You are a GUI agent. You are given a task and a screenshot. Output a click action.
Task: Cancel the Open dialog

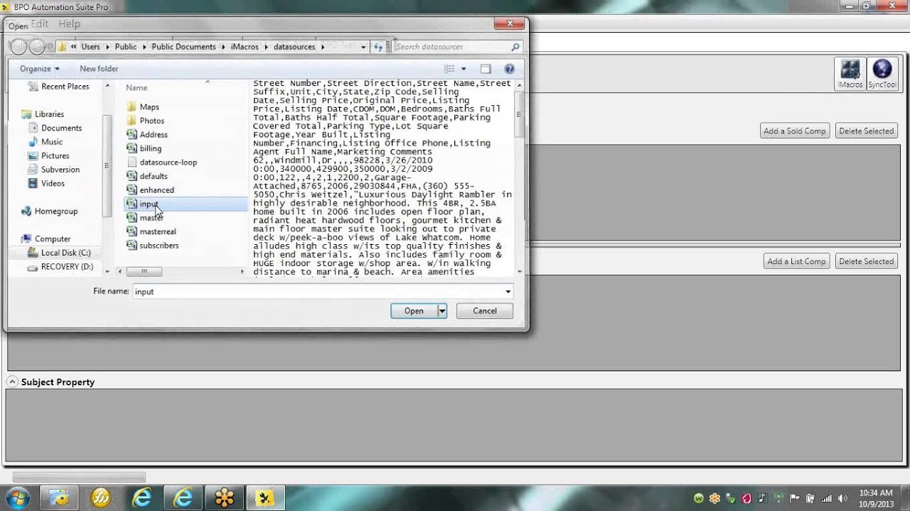[x=485, y=311]
